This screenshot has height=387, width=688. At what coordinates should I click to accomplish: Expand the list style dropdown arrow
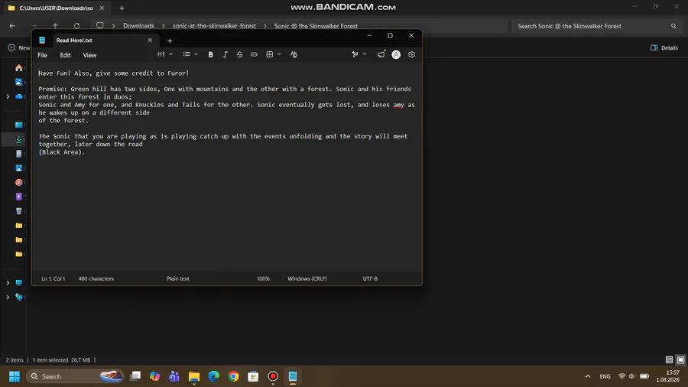(196, 54)
